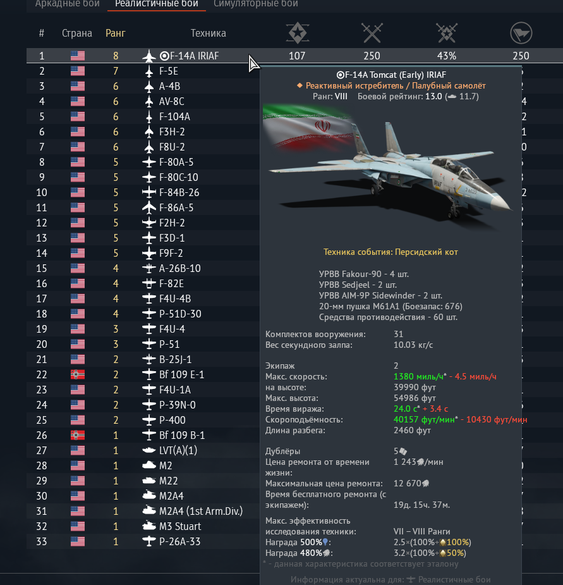Click the German flag in row 22

click(78, 374)
